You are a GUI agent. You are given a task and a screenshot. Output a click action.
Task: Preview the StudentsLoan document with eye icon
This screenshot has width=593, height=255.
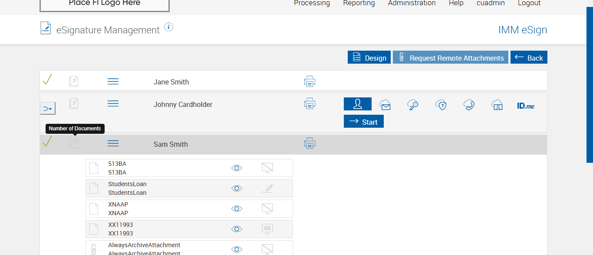(x=237, y=188)
